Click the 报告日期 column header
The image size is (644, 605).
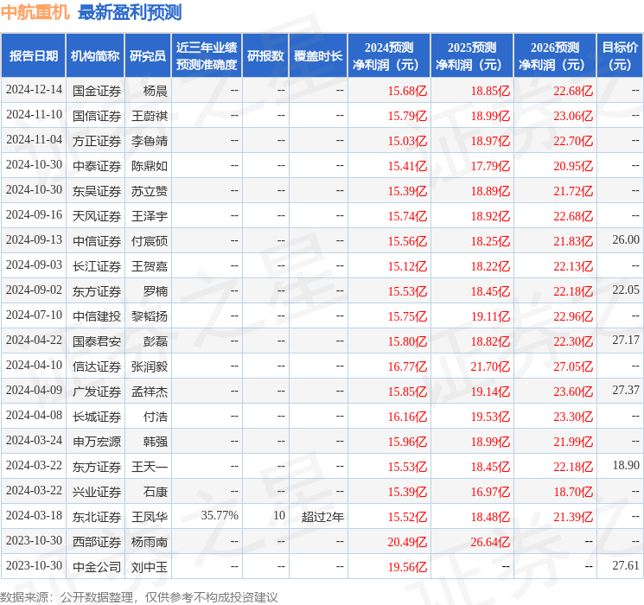tap(33, 56)
